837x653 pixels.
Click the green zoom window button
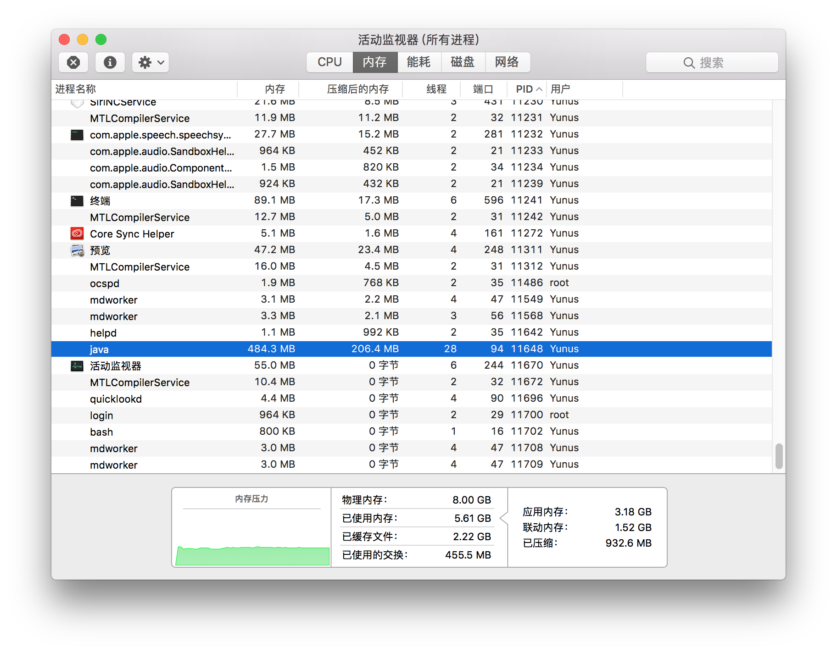coord(101,39)
